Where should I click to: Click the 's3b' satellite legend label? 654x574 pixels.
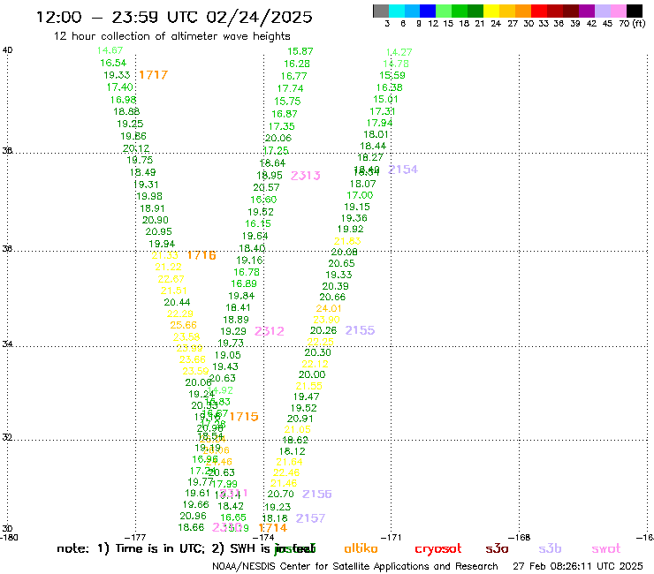tap(550, 548)
